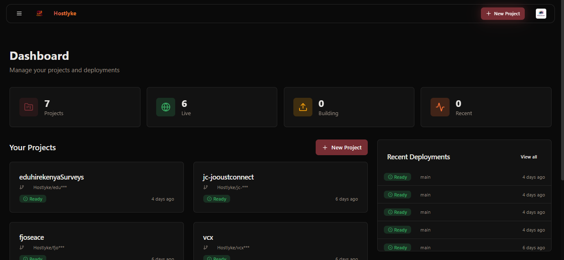This screenshot has height=260, width=564.
Task: Click the branch icon under vcx
Action: click(205, 247)
